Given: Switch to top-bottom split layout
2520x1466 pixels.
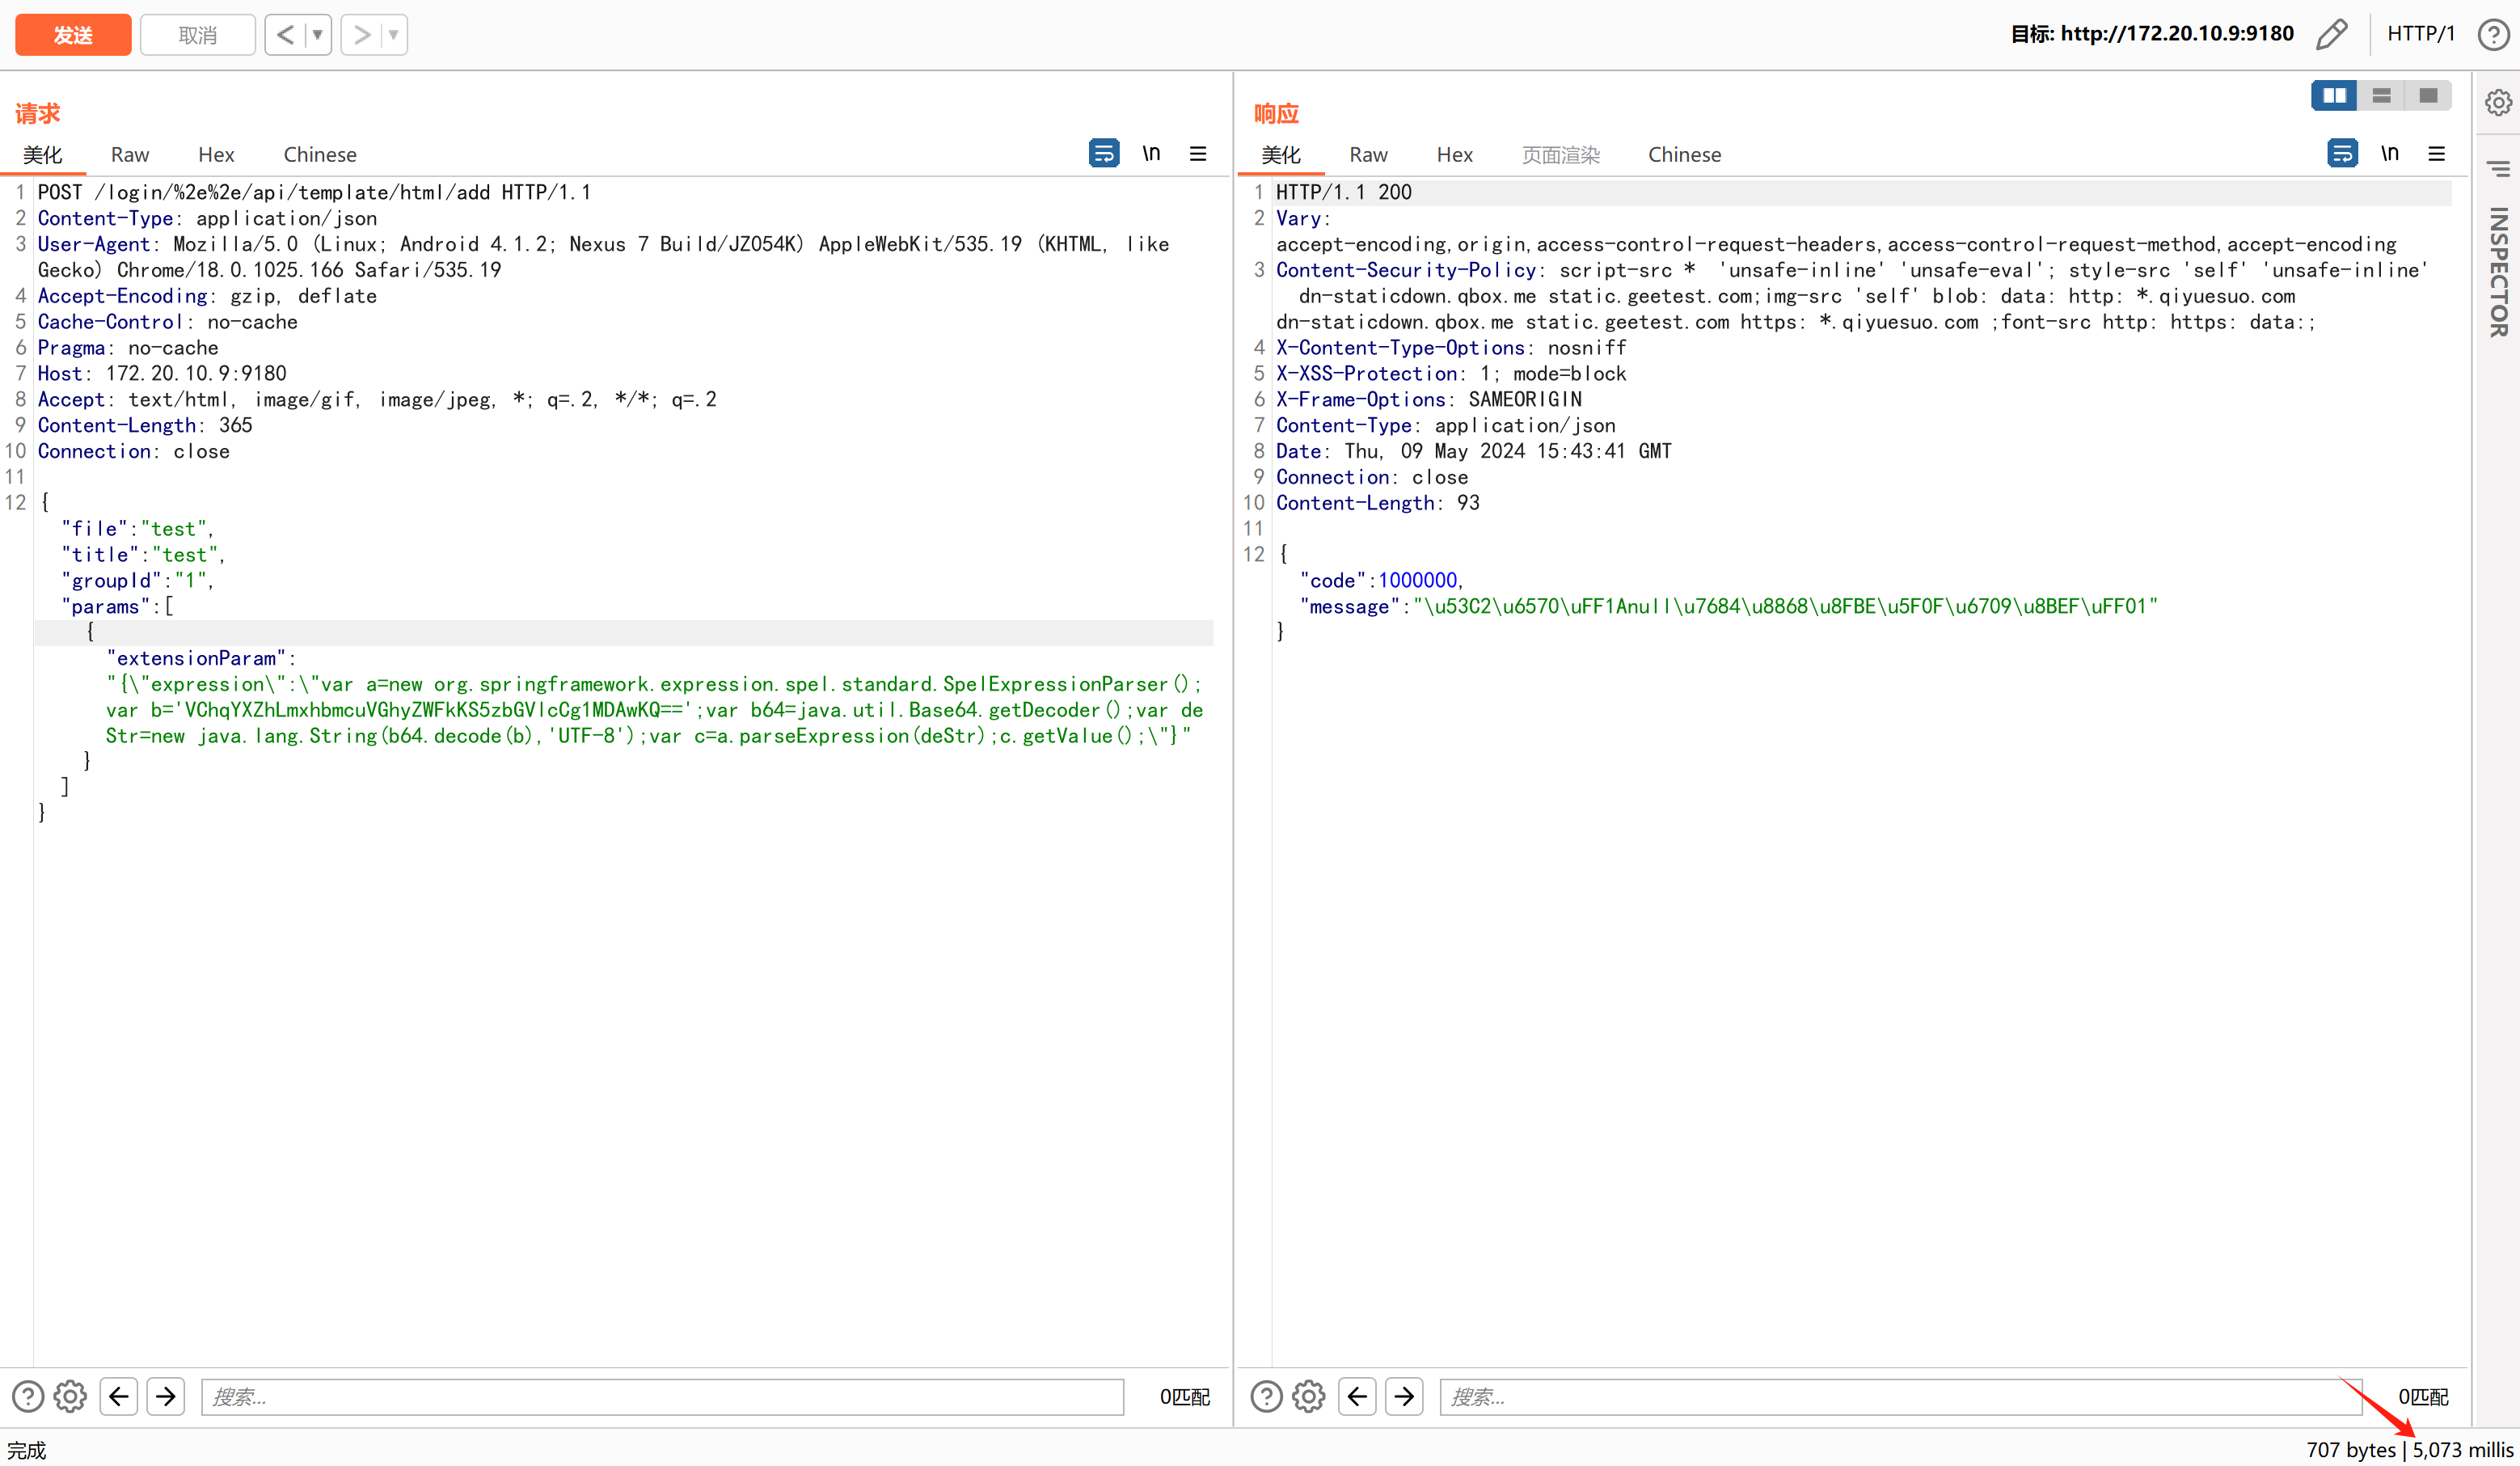Looking at the screenshot, I should [x=2381, y=95].
